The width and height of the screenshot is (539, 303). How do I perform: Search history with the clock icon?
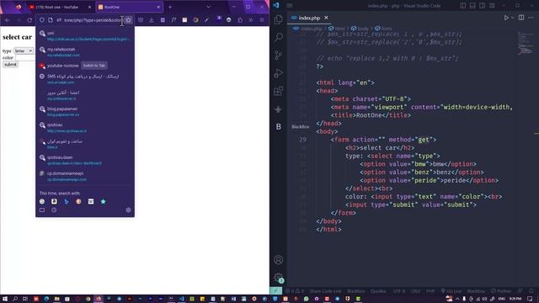click(x=54, y=210)
